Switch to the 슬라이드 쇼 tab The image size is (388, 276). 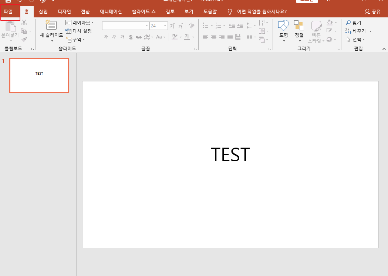pos(144,11)
